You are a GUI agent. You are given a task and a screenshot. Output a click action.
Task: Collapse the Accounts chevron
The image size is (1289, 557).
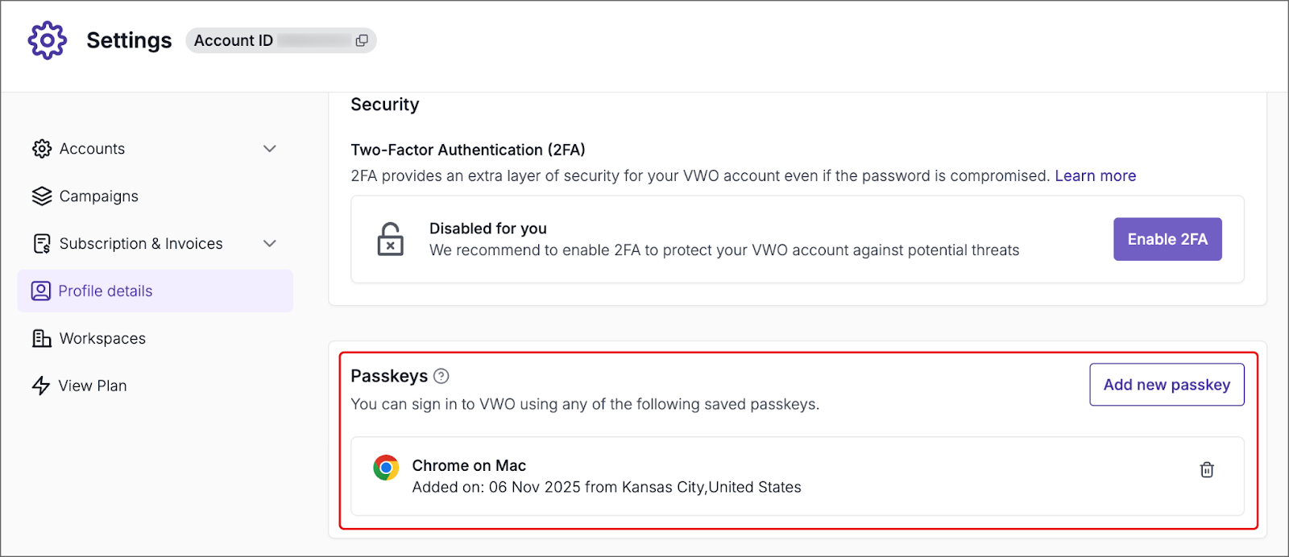pyautogui.click(x=271, y=148)
